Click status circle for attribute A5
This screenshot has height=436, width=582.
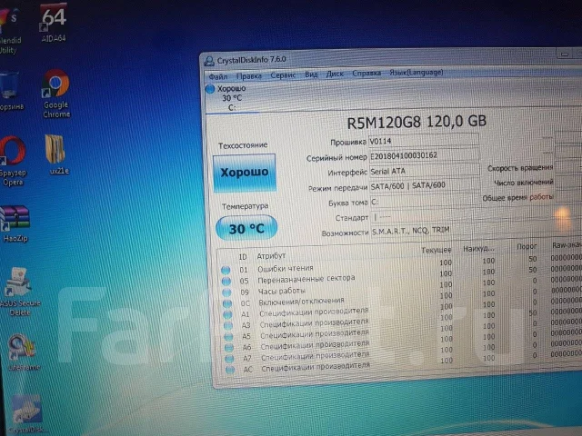click(228, 337)
